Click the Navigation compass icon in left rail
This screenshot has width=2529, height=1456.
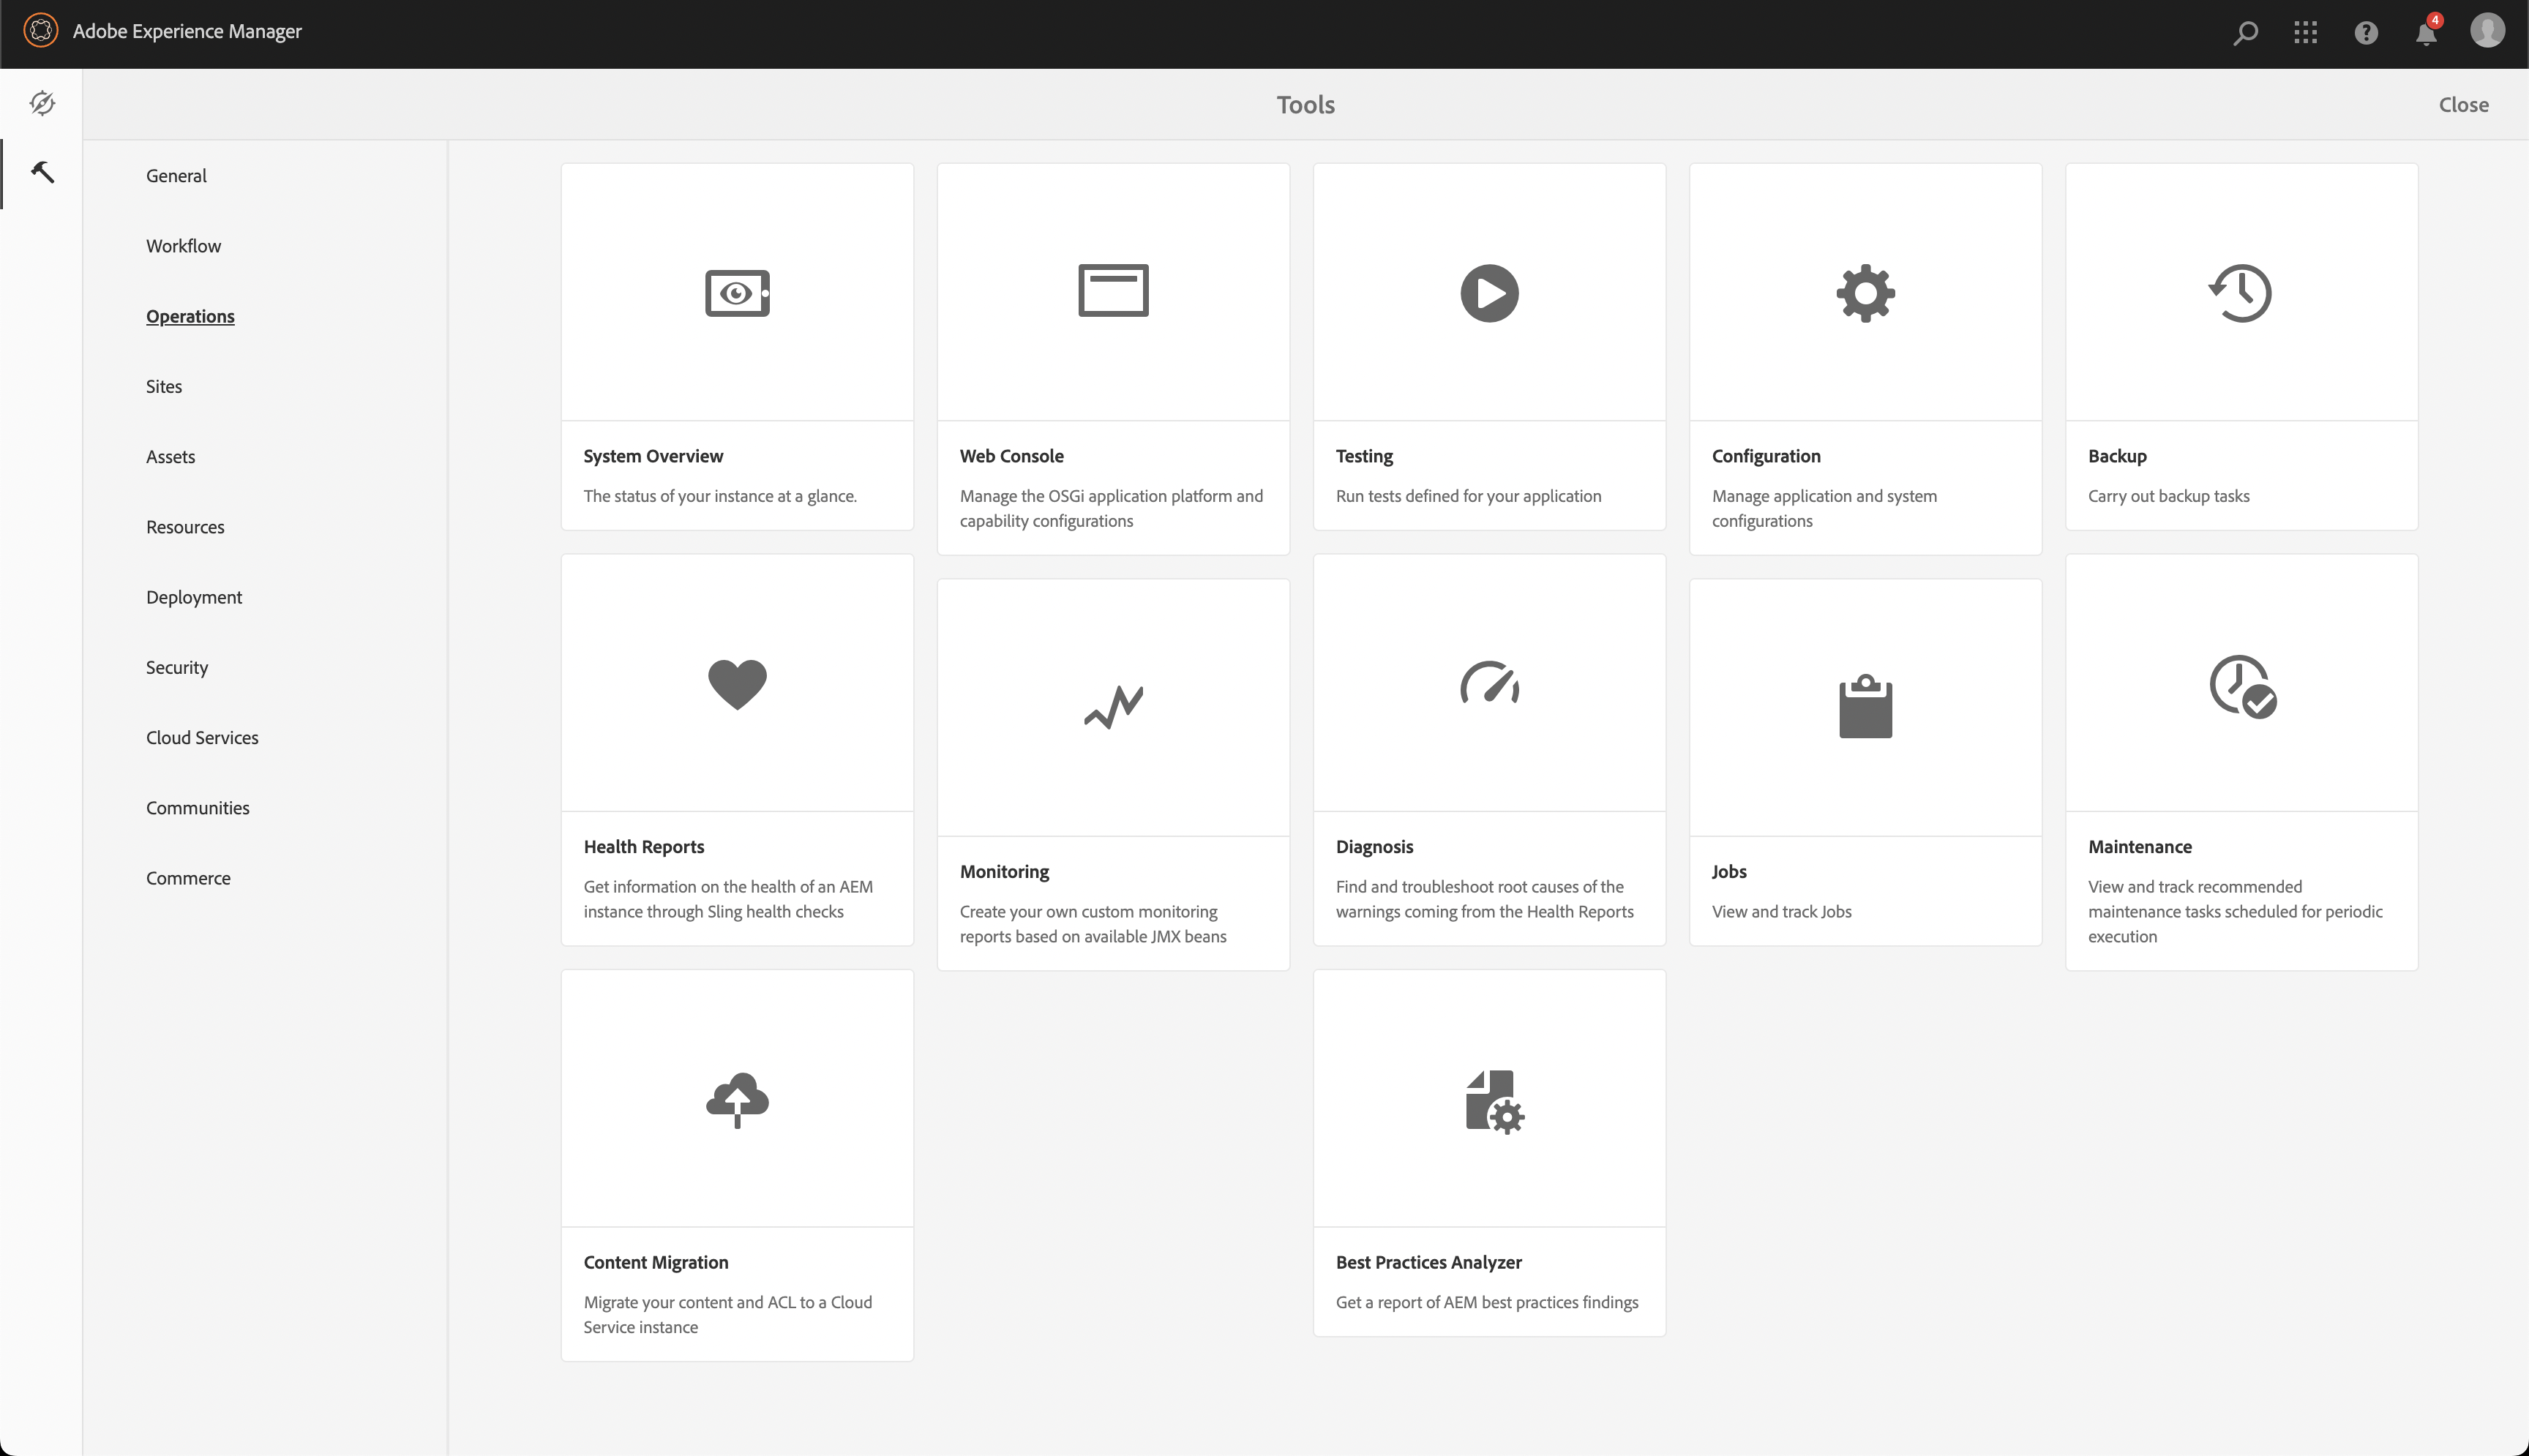[42, 104]
